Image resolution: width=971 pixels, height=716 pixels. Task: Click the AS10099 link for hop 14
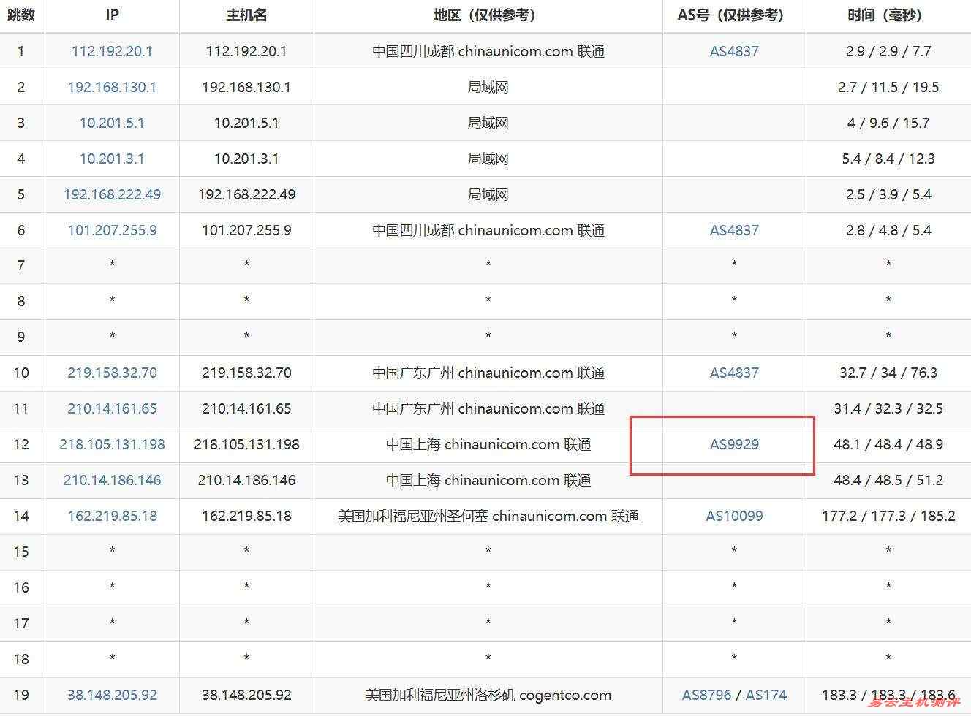(x=733, y=516)
